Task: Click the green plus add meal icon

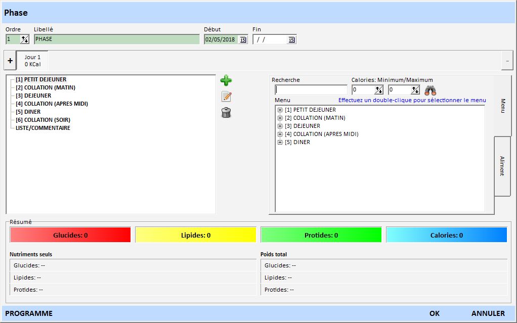Action: [x=226, y=80]
